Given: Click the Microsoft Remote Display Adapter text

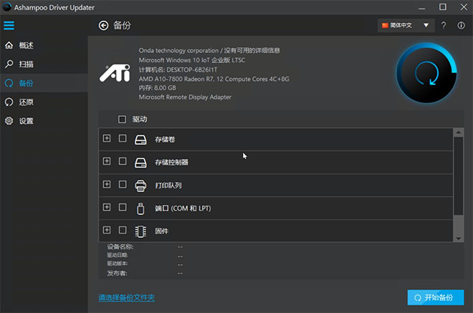Looking at the screenshot, I should tap(185, 97).
